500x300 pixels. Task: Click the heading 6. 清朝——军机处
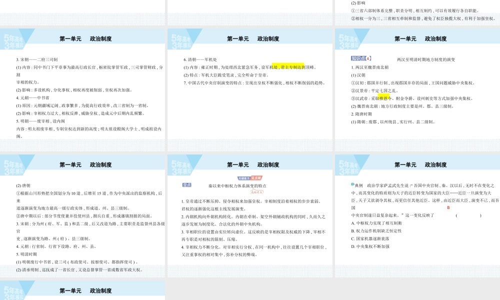point(200,59)
